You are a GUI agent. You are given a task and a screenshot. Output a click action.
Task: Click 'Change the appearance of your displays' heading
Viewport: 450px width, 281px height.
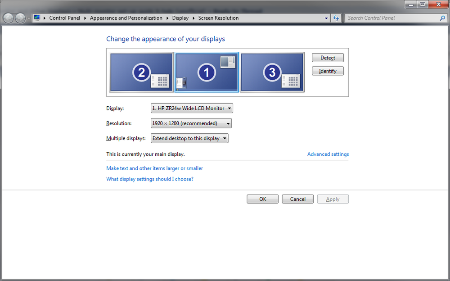point(166,39)
